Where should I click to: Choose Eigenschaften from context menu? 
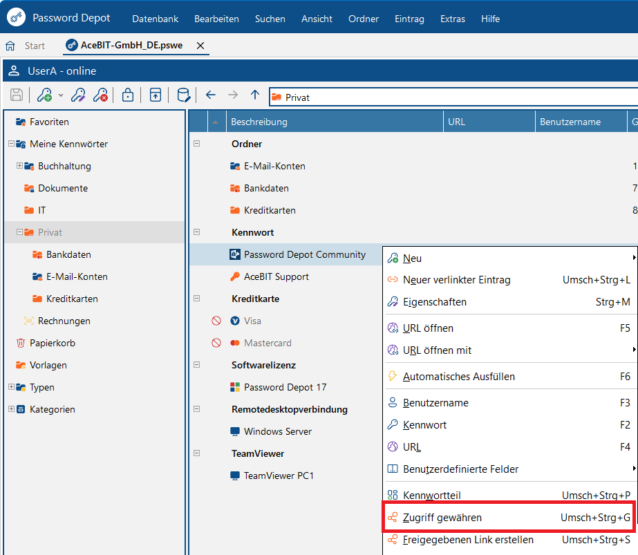pyautogui.click(x=509, y=302)
